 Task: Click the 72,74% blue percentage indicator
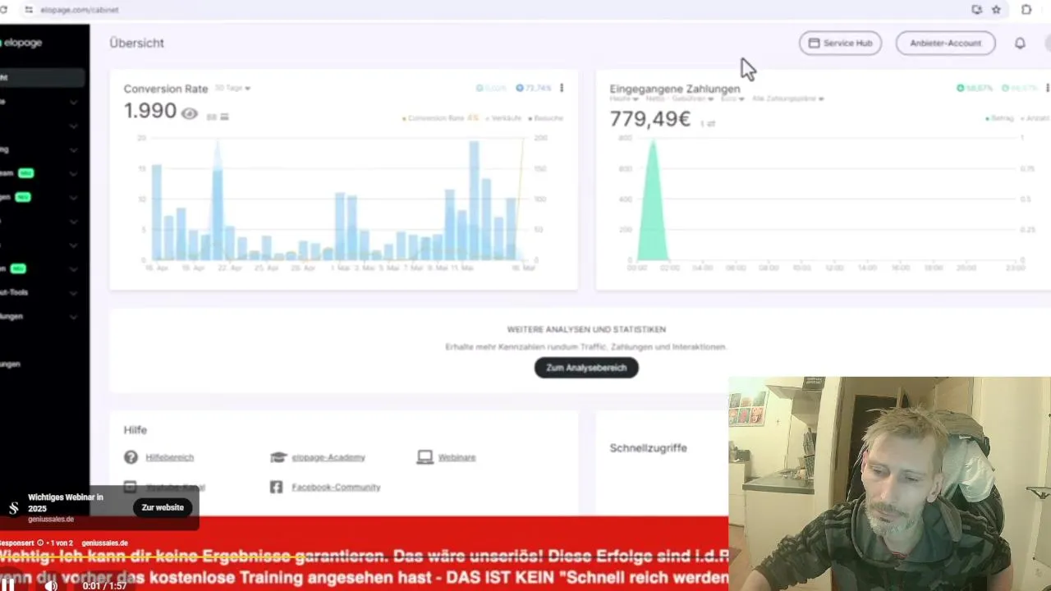click(533, 88)
